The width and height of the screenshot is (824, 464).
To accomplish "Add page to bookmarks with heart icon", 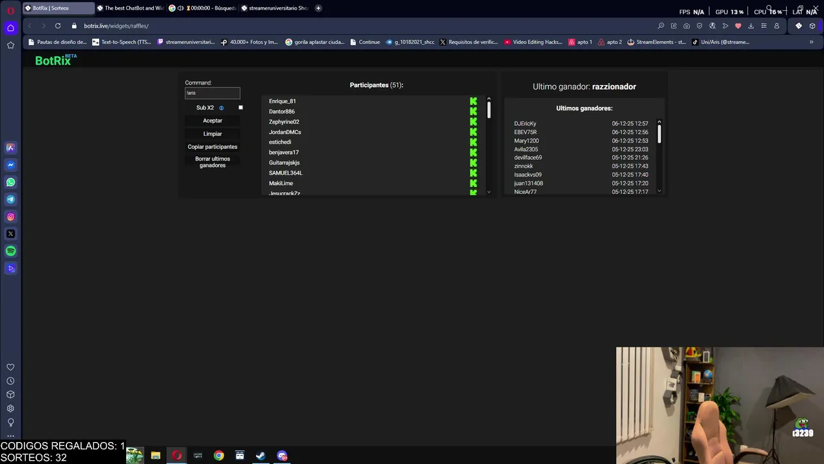I will (x=738, y=26).
